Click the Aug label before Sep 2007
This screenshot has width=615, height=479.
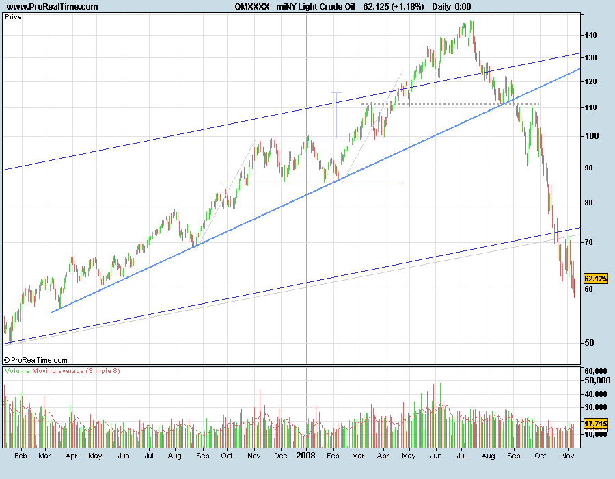[174, 456]
